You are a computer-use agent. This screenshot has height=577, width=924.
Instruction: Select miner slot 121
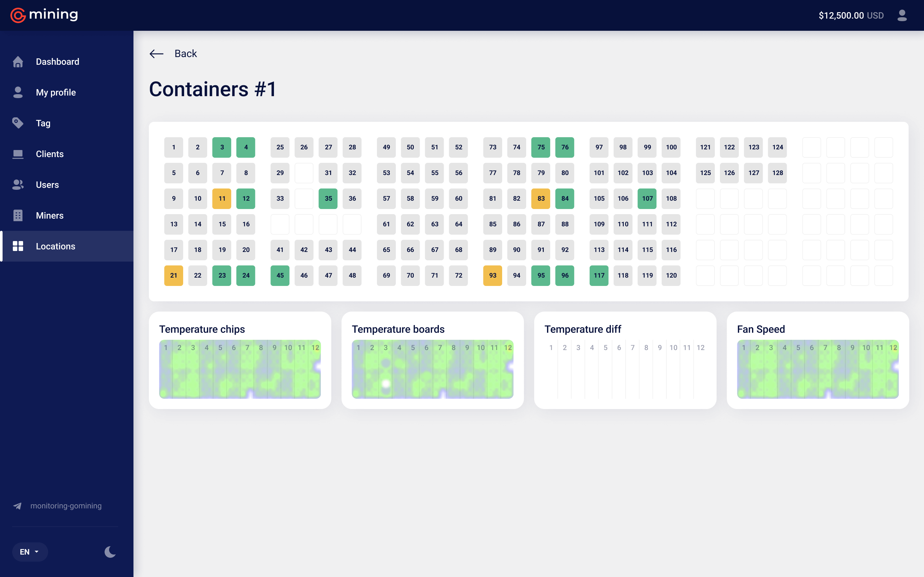[x=705, y=147]
